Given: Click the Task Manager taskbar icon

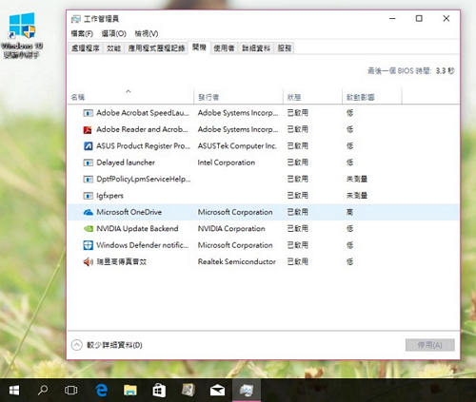Looking at the screenshot, I should pos(247,391).
